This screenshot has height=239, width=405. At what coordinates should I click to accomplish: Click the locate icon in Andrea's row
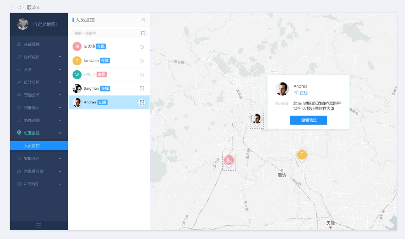142,102
